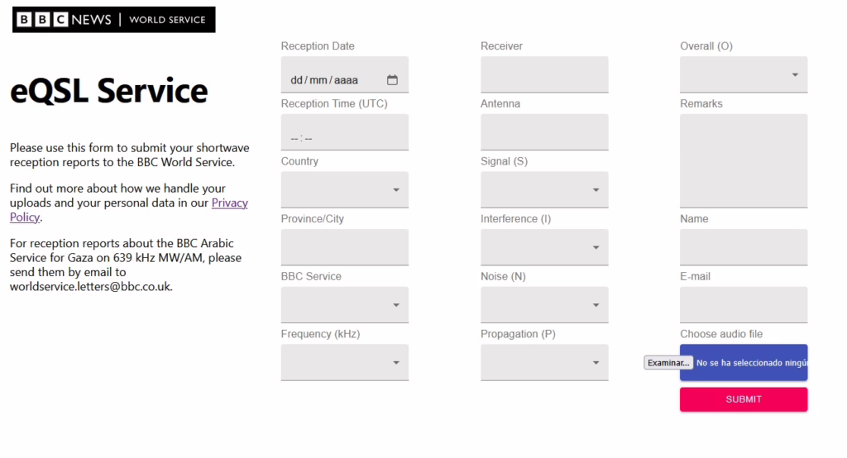Click the Province/City text field
Viewport: 847px width, 458px height.
tap(345, 247)
